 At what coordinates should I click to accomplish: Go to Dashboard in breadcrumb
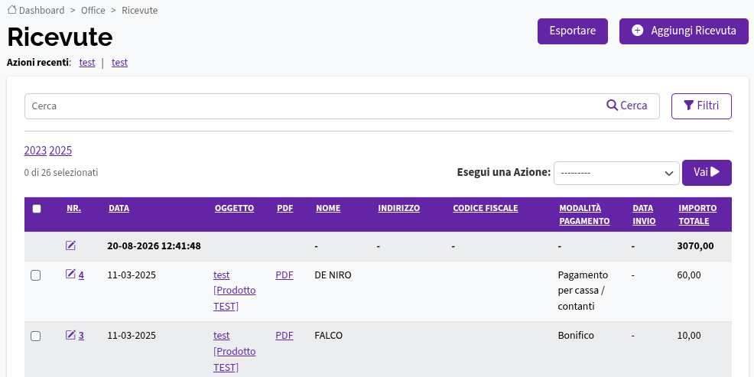click(x=41, y=10)
